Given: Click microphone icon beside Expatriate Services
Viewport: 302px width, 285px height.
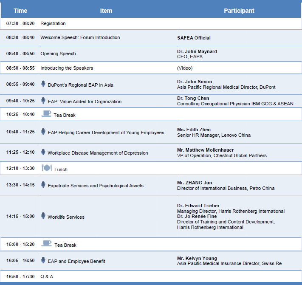Looking at the screenshot, I should [x=43, y=185].
